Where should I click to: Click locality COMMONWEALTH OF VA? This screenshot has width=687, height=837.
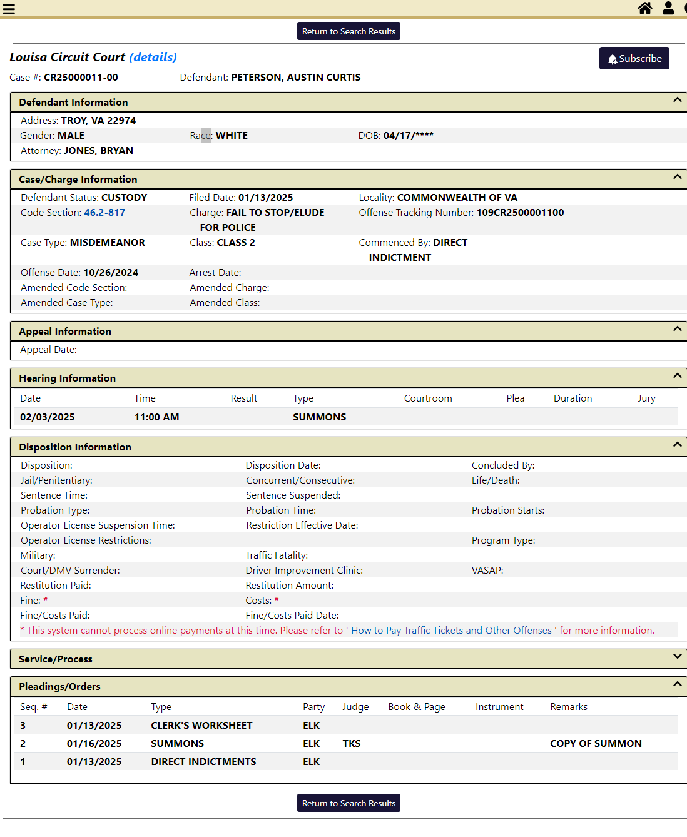coord(457,198)
